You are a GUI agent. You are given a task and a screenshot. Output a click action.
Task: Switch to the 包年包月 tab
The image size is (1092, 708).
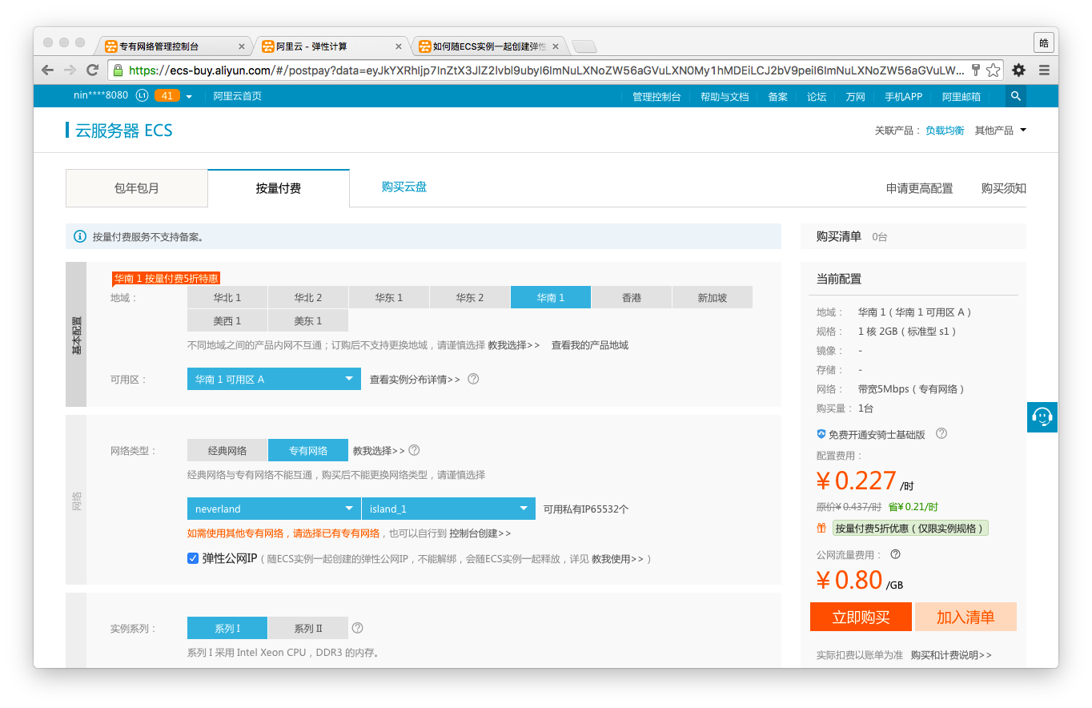137,188
